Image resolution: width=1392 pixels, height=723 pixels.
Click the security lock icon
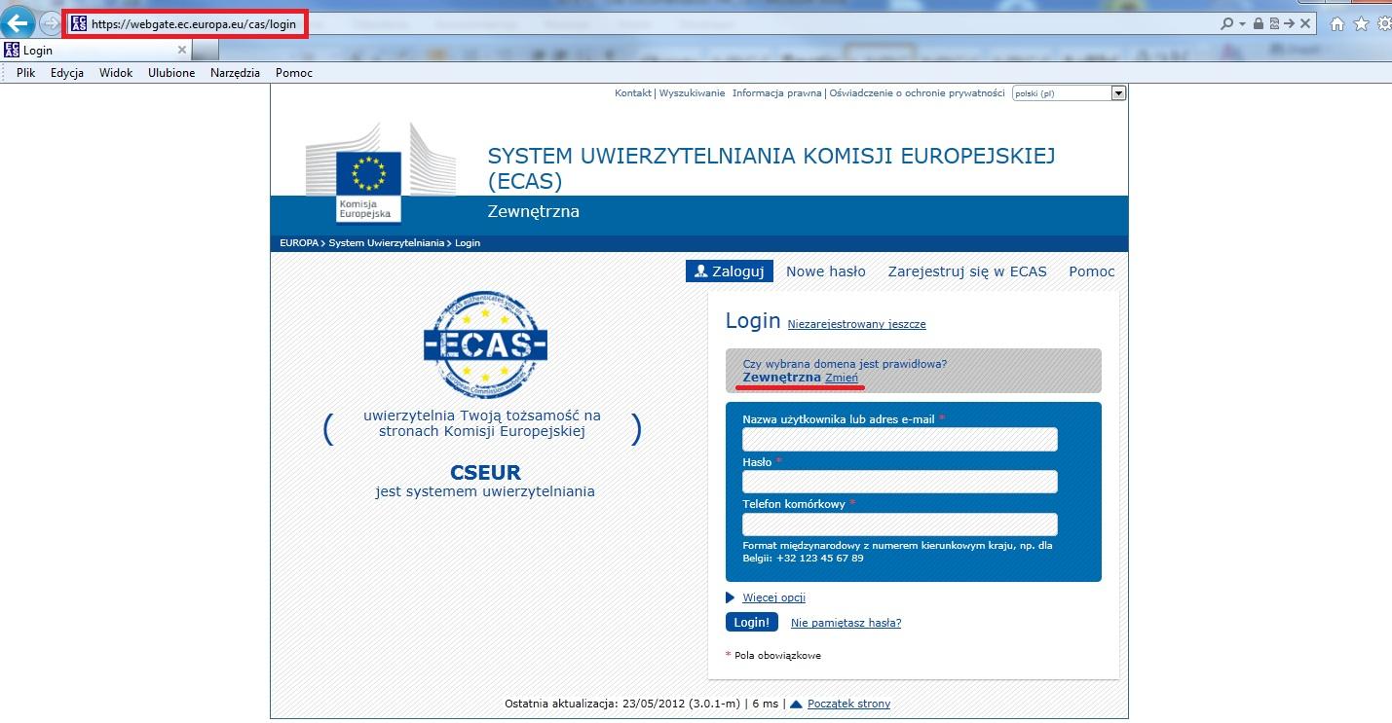tap(1259, 23)
